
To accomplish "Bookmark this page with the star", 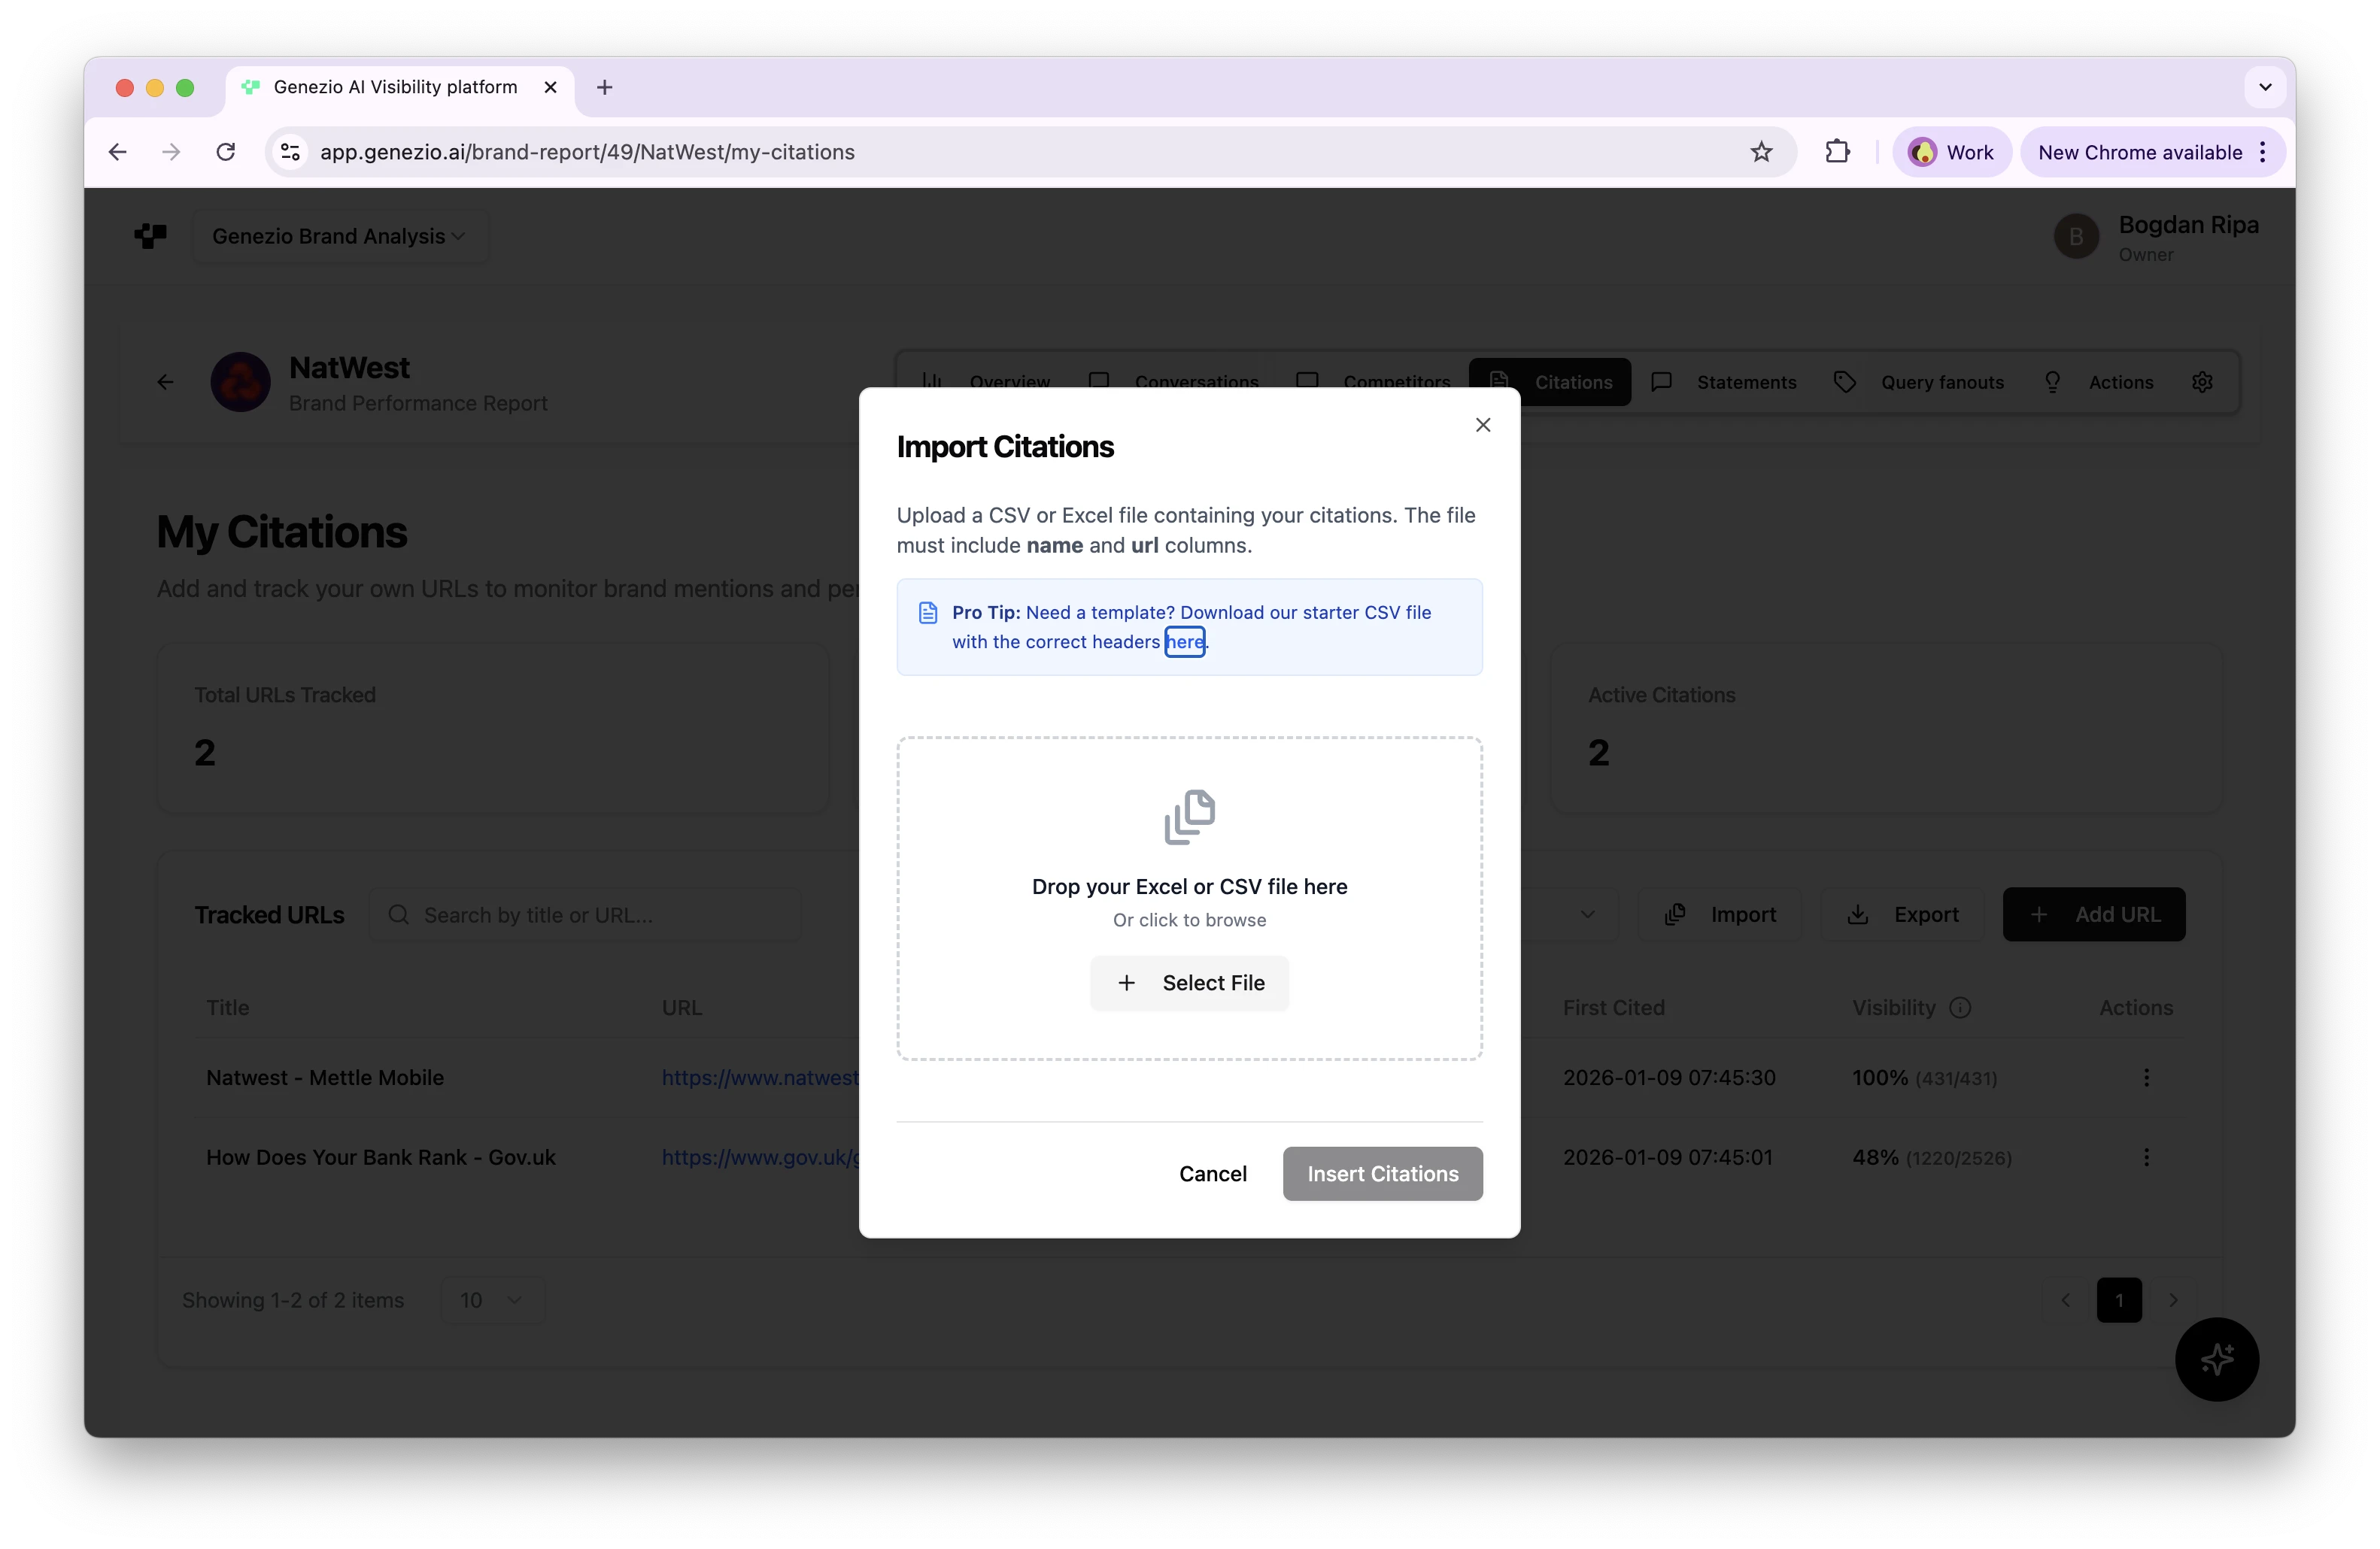I will [x=1761, y=152].
